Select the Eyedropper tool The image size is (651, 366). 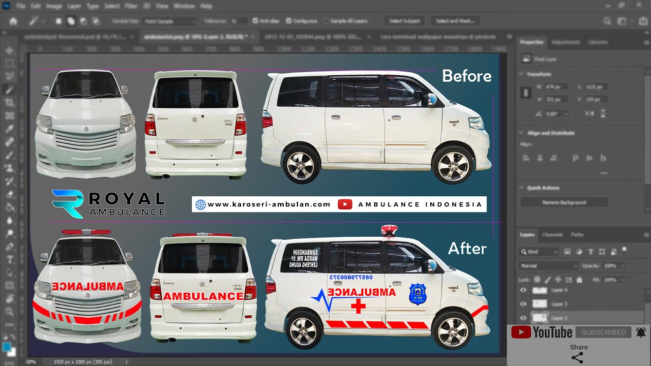coord(9,129)
